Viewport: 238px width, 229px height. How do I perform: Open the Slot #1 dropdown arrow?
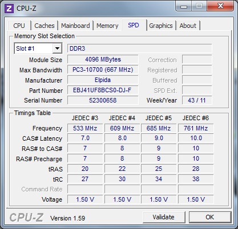pyautogui.click(x=57, y=48)
